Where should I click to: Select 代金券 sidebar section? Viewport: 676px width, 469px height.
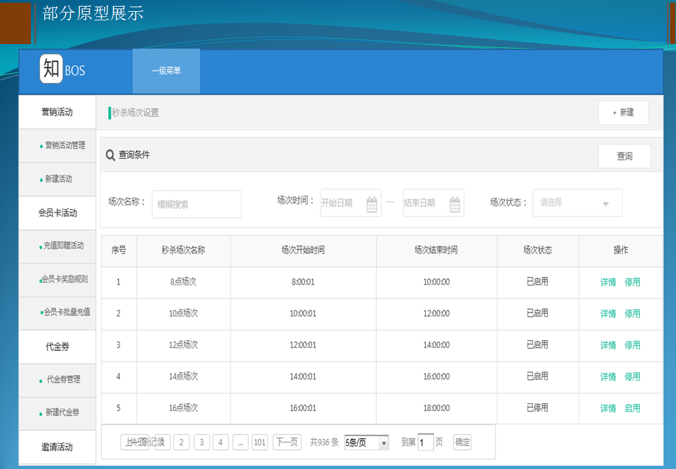(x=57, y=347)
